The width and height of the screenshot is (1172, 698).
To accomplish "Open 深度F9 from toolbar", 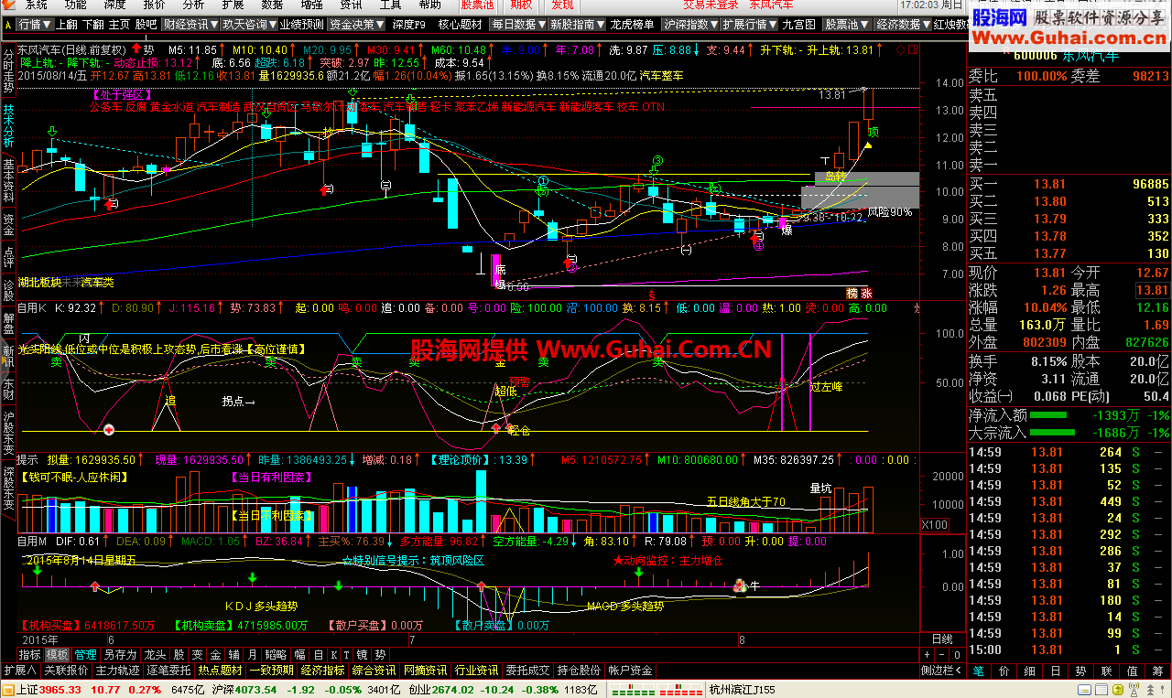I will tap(408, 25).
